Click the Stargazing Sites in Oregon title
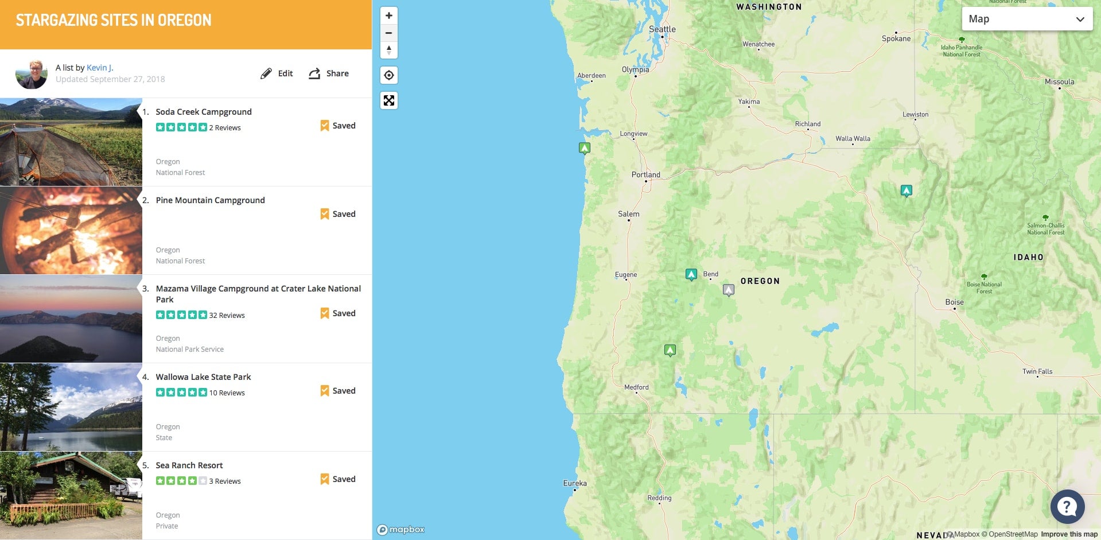Viewport: 1101px width, 540px height. click(x=114, y=20)
